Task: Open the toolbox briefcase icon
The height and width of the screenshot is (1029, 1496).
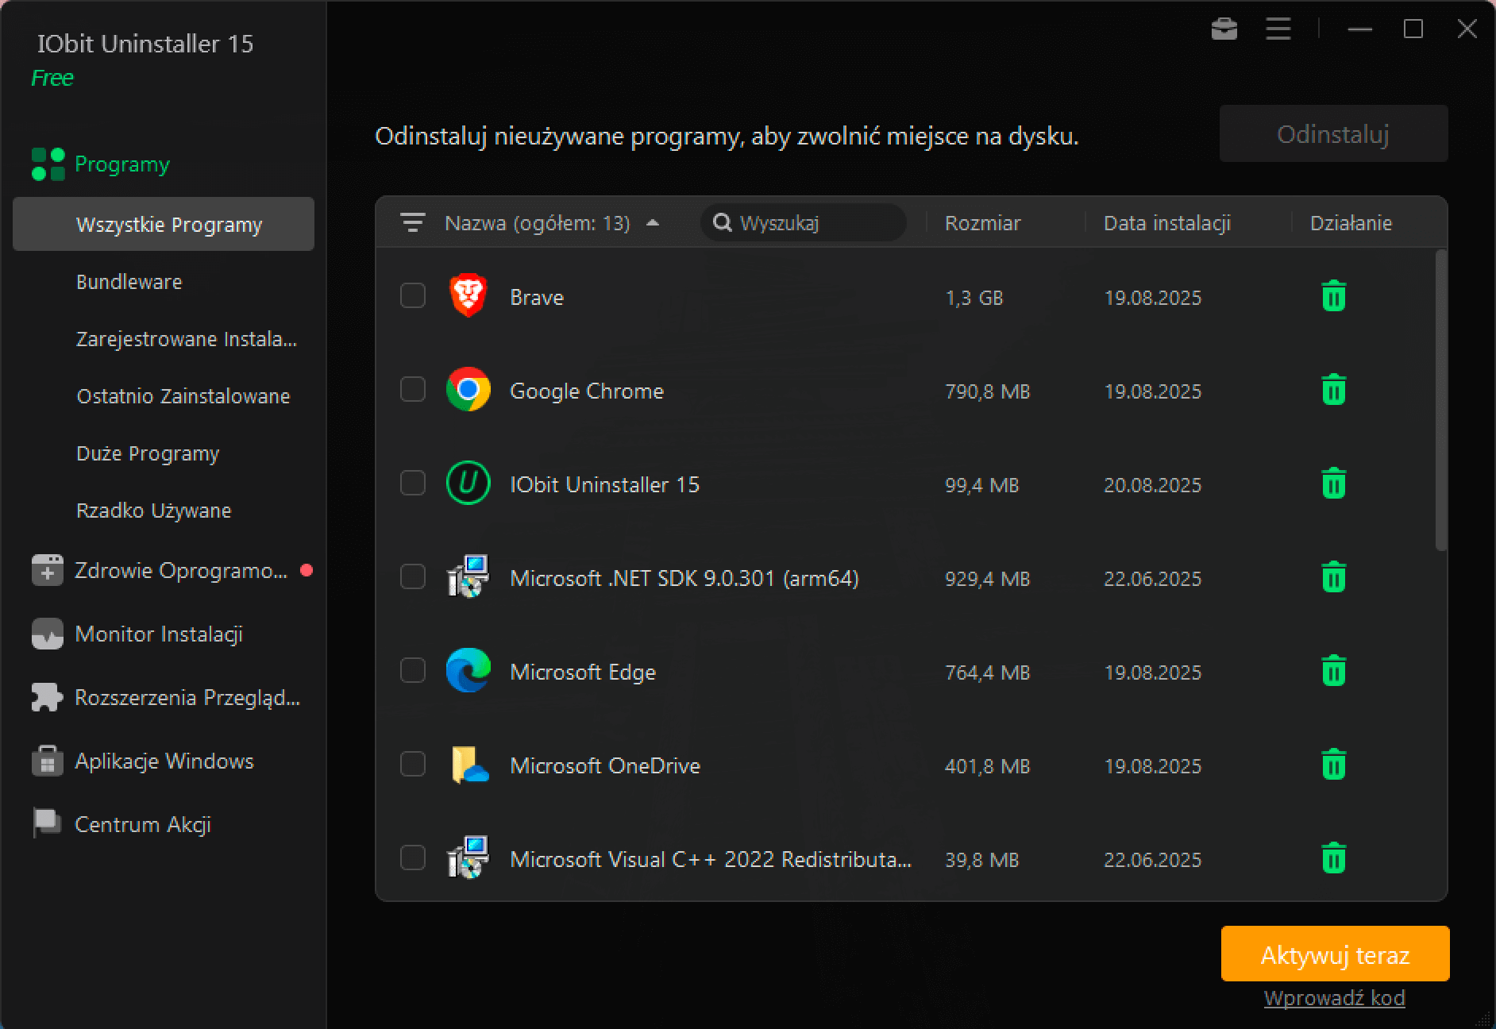Action: tap(1224, 29)
